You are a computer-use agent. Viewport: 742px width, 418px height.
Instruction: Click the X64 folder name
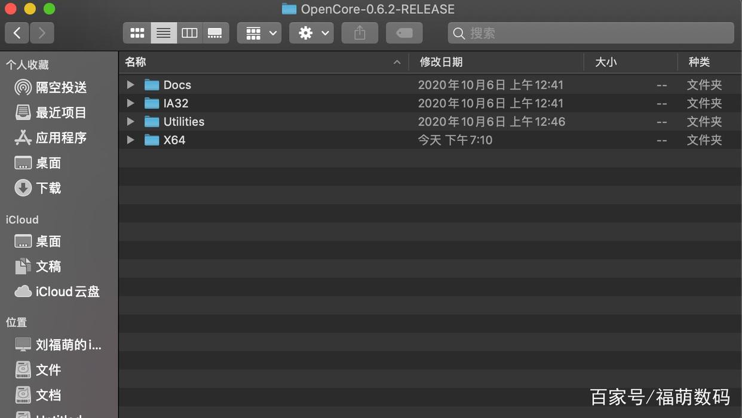coord(174,140)
